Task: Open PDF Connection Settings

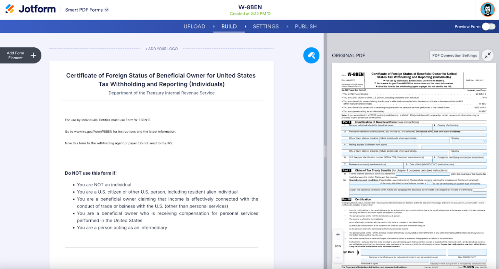Action: coord(454,55)
